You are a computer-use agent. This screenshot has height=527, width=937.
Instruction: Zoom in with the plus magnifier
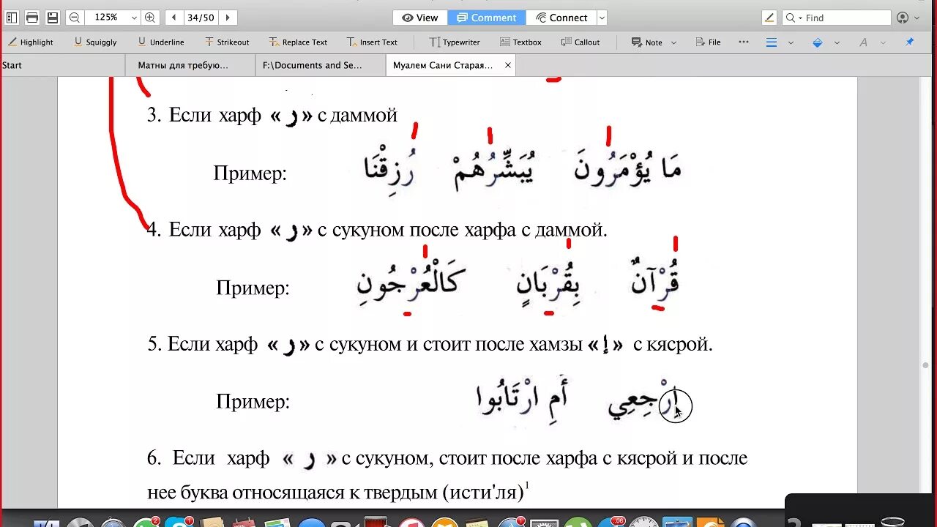[150, 18]
